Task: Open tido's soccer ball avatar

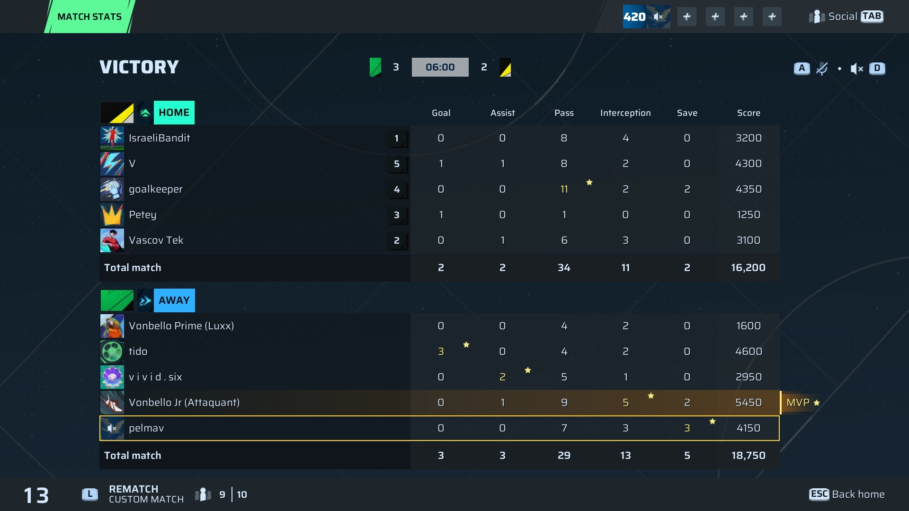Action: [x=112, y=352]
